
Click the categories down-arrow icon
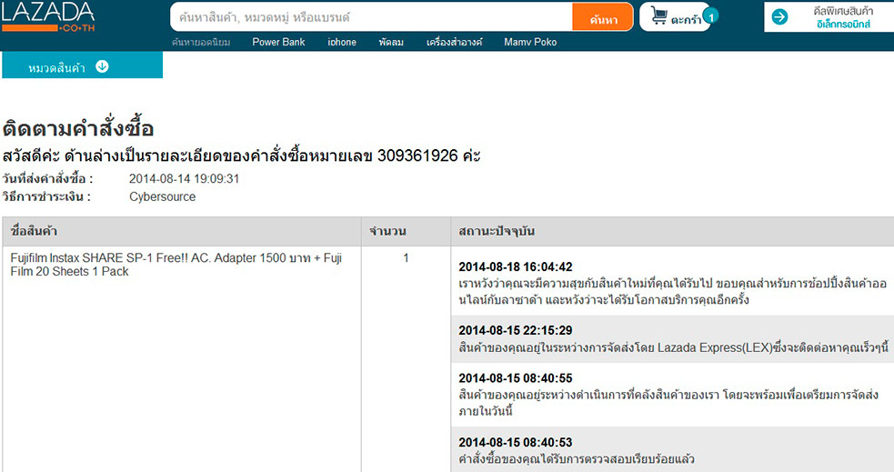tap(102, 66)
